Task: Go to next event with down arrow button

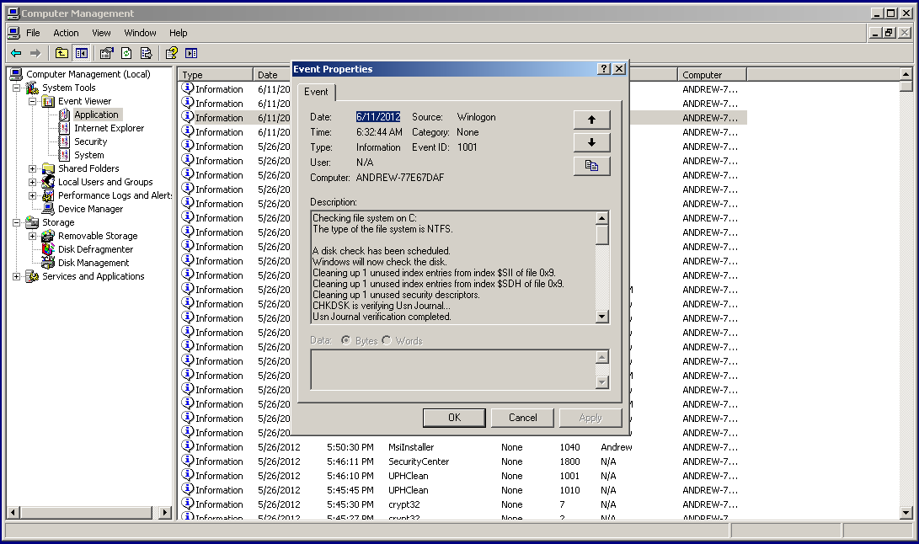Action: (591, 142)
